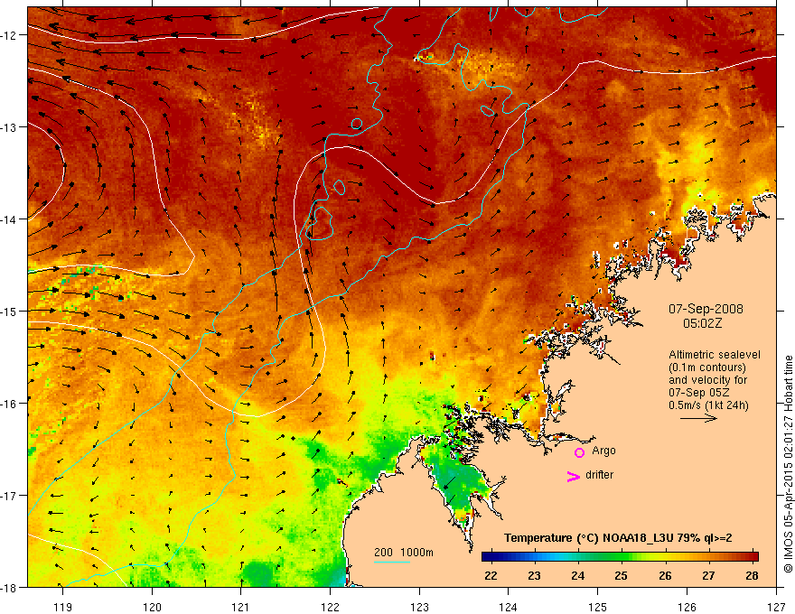
Task: Click the '(0.1m contours)' caption line
Action: pos(707,367)
